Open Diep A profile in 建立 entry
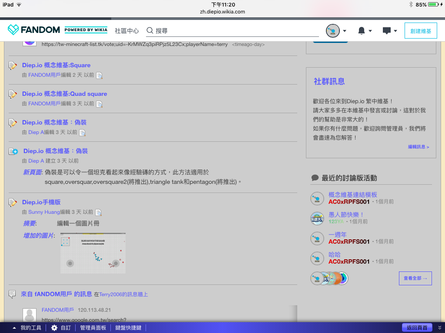 36,161
